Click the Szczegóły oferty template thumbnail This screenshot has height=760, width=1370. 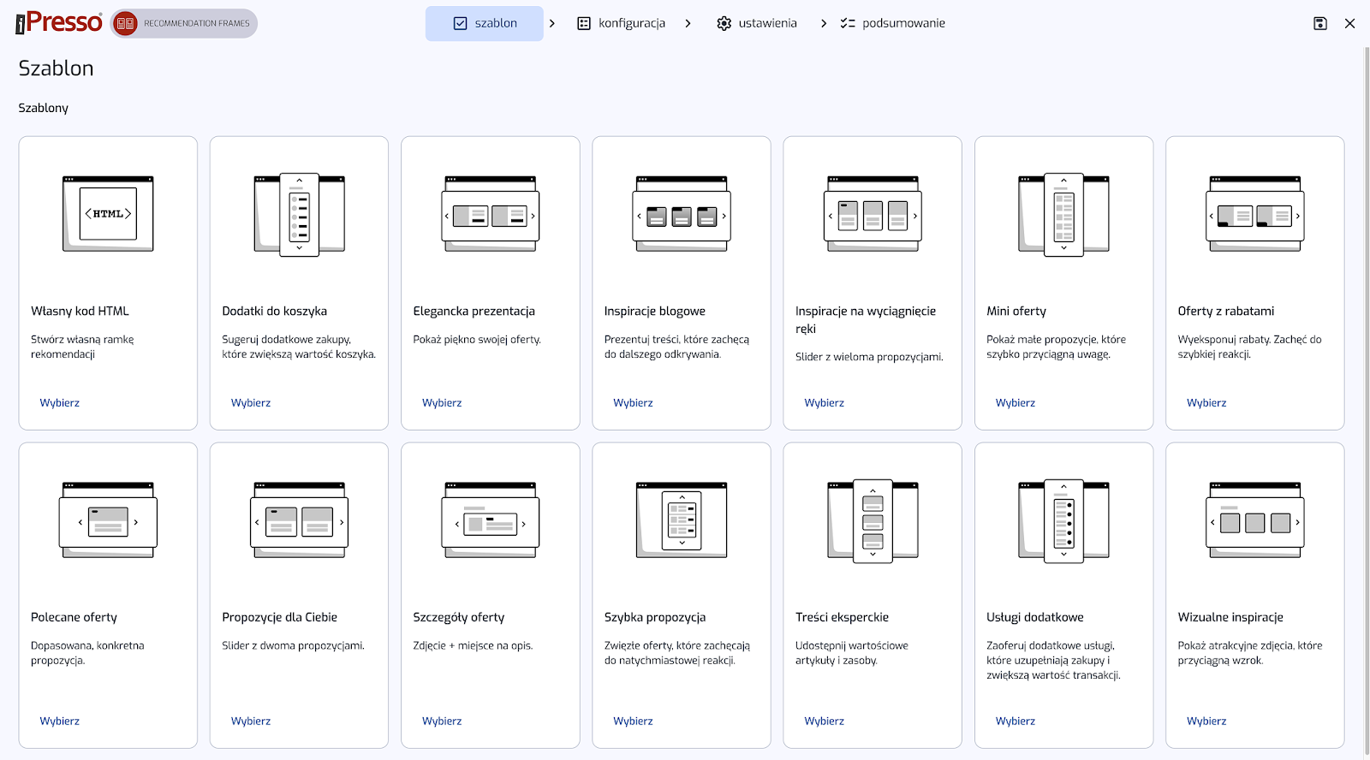(x=491, y=520)
